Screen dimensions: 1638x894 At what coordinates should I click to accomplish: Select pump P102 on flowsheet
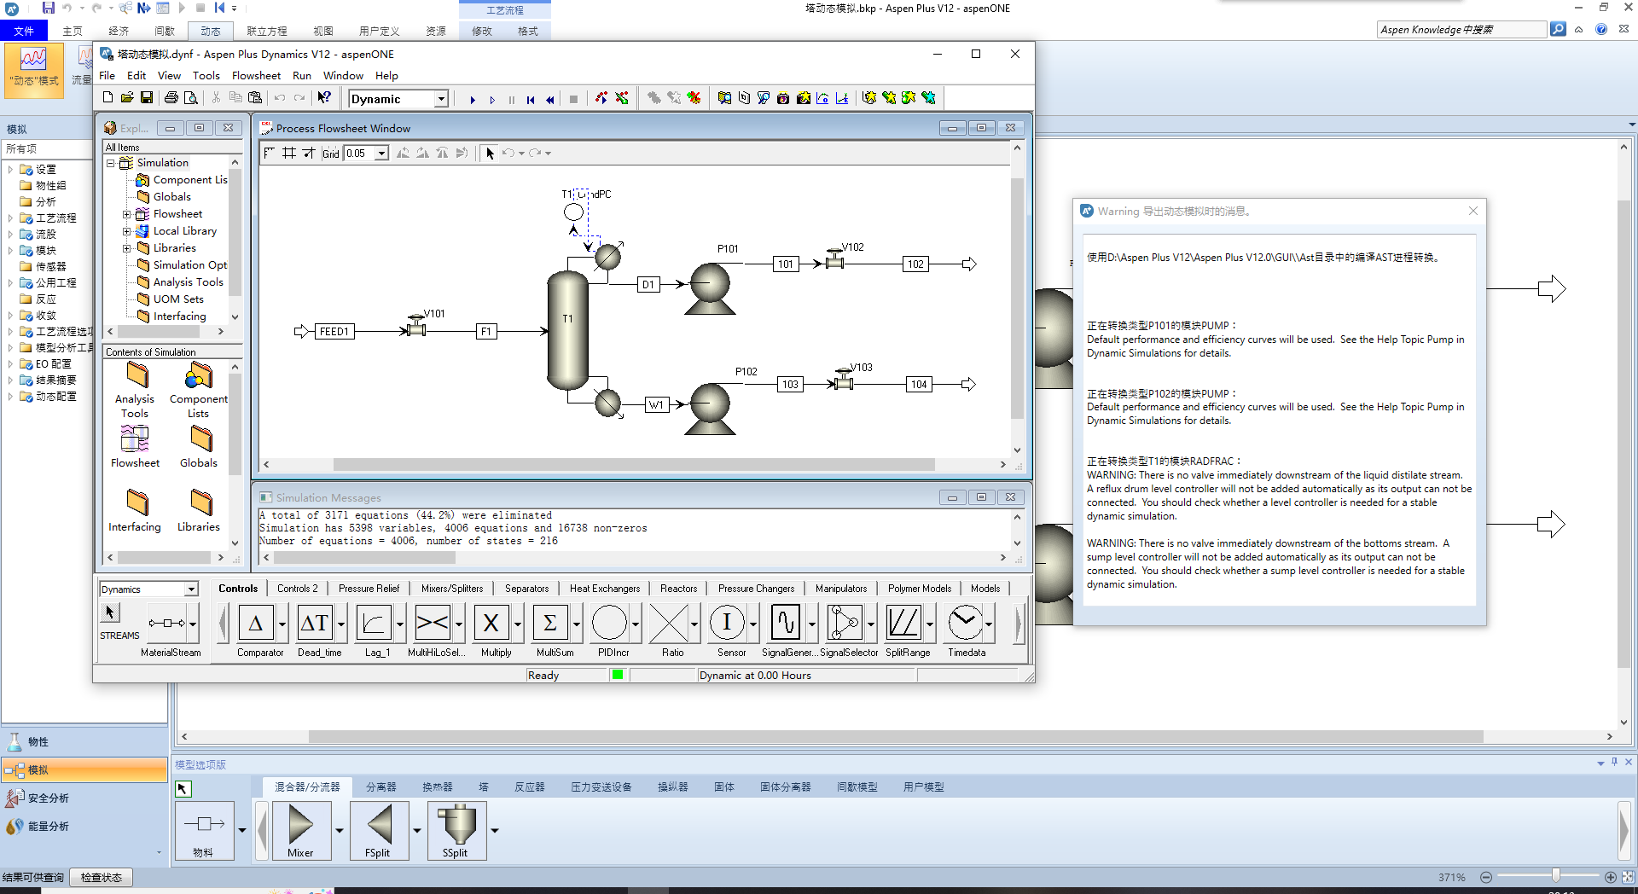(x=710, y=409)
